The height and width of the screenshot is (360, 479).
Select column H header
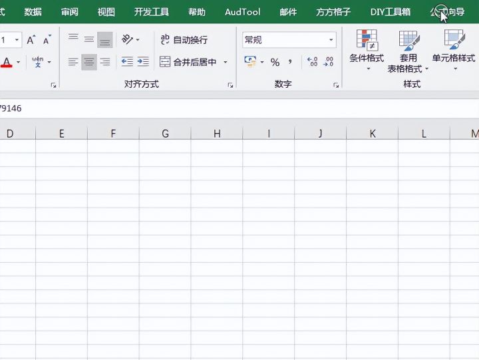tap(217, 134)
